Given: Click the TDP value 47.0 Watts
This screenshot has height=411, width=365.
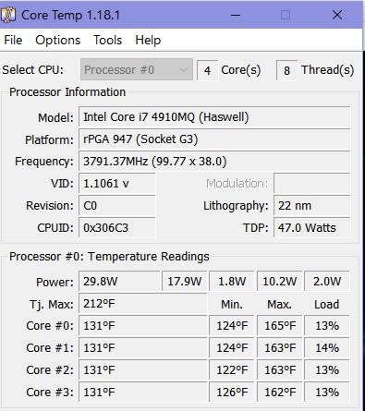Looking at the screenshot, I should [312, 228].
